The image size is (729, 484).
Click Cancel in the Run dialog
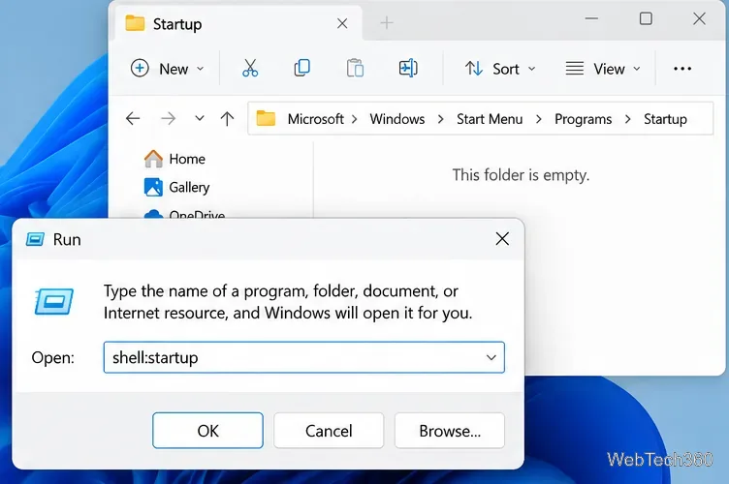point(329,431)
